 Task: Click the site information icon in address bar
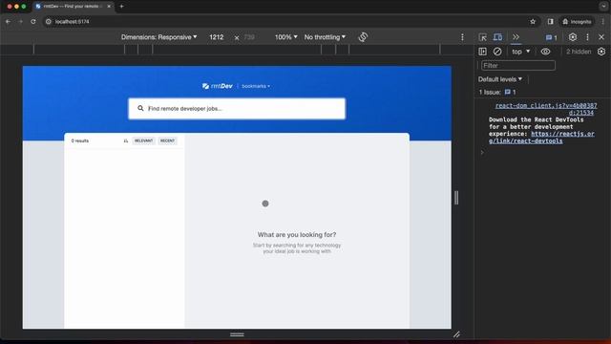(49, 21)
